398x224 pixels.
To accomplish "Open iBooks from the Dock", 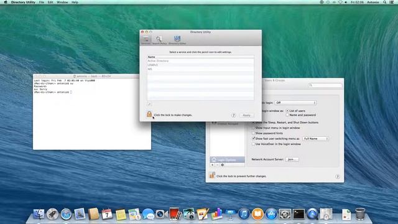I will 257,214.
